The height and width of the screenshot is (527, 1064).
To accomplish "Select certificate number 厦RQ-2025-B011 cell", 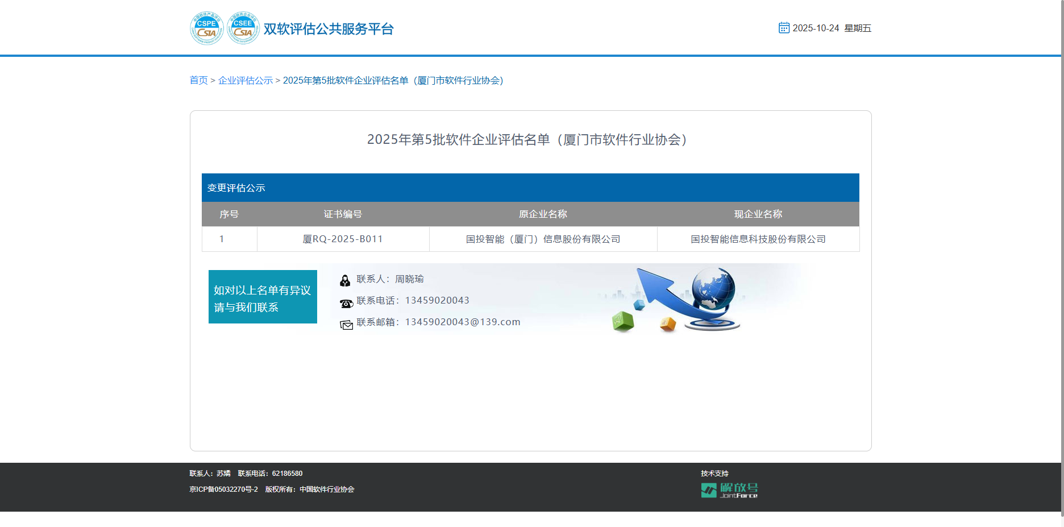I will [x=343, y=239].
